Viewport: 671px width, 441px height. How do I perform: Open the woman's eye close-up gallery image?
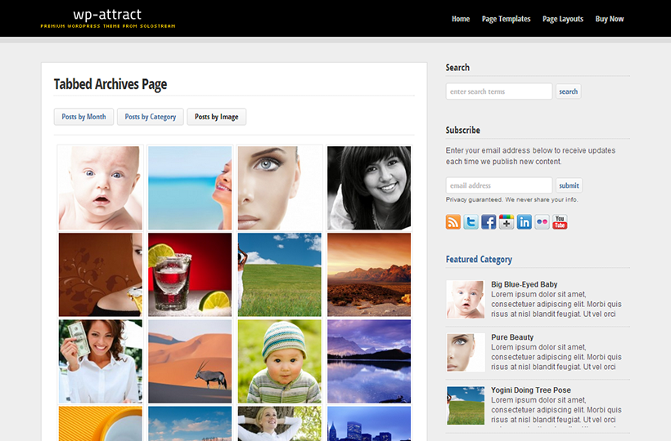(x=279, y=188)
